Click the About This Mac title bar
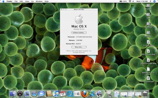The width and height of the screenshot is (158, 98). tap(79, 9)
